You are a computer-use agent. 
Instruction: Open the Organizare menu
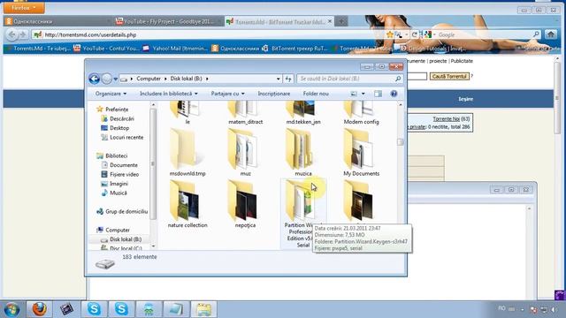[111, 94]
